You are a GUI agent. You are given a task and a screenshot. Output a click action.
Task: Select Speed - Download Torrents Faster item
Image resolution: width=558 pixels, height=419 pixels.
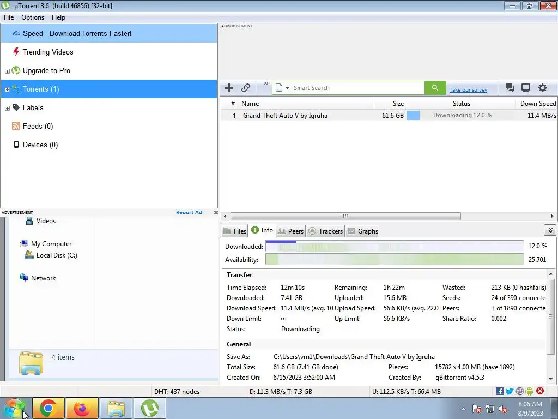[x=109, y=33]
